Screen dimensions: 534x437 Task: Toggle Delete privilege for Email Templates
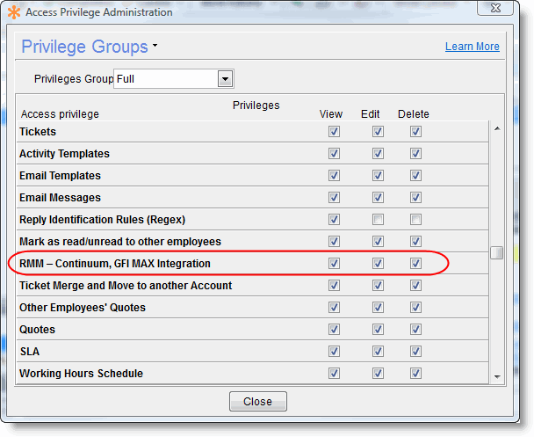(x=415, y=176)
